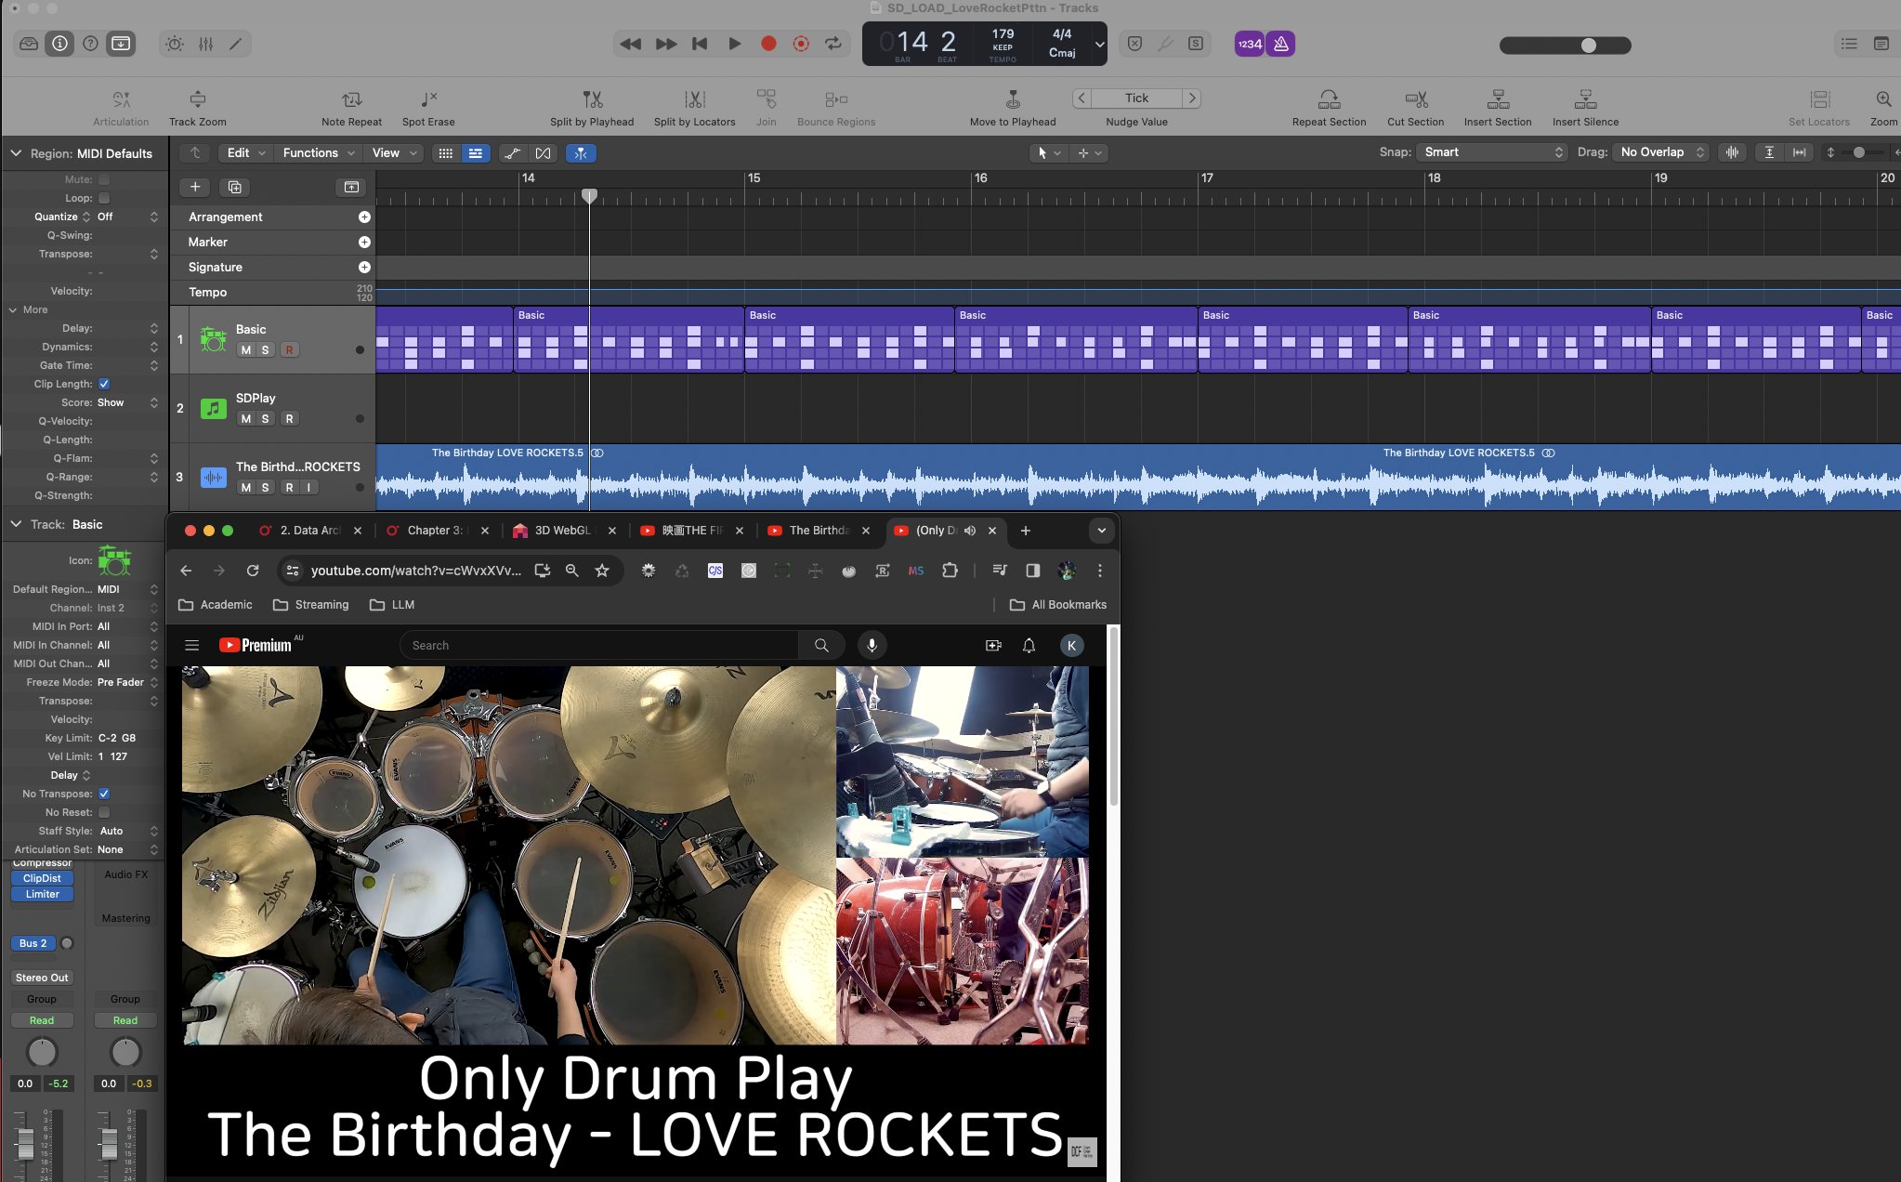Click the Record button in transport
The height and width of the screenshot is (1182, 1901).
(768, 44)
